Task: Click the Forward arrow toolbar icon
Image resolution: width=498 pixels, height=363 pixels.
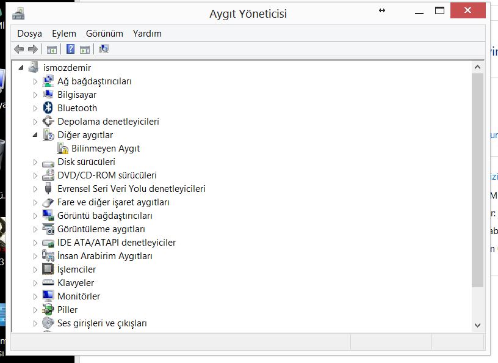Action: pyautogui.click(x=33, y=49)
